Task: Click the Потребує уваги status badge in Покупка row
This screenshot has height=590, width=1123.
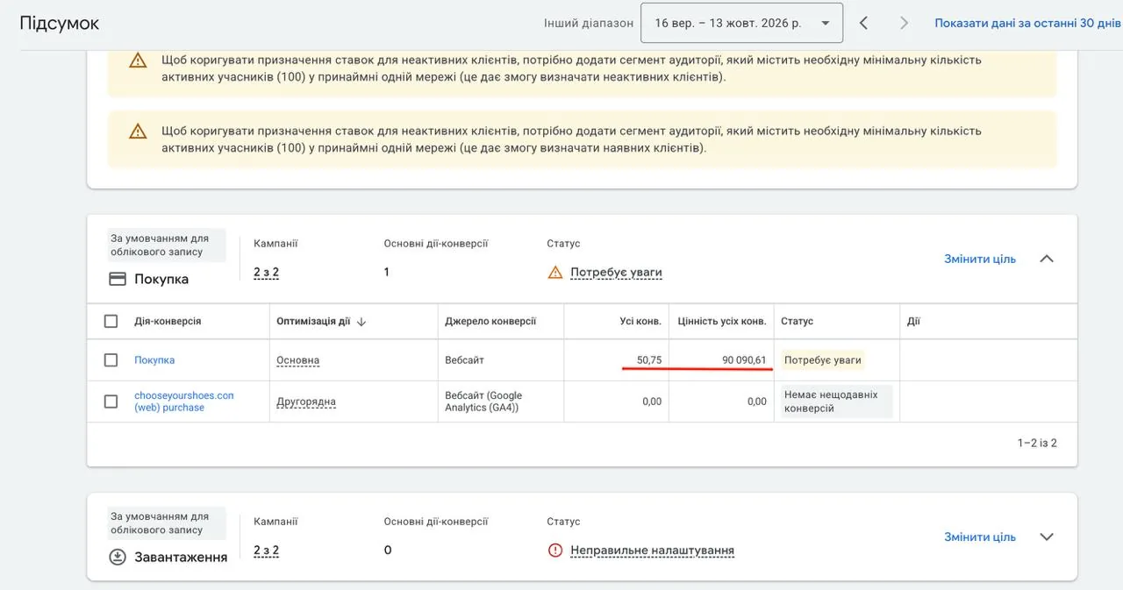Action: point(823,360)
